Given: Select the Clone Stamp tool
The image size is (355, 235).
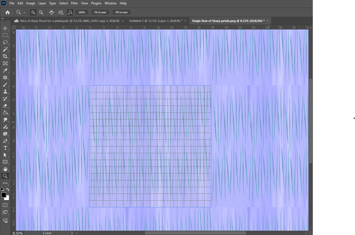Looking at the screenshot, I should point(5,92).
